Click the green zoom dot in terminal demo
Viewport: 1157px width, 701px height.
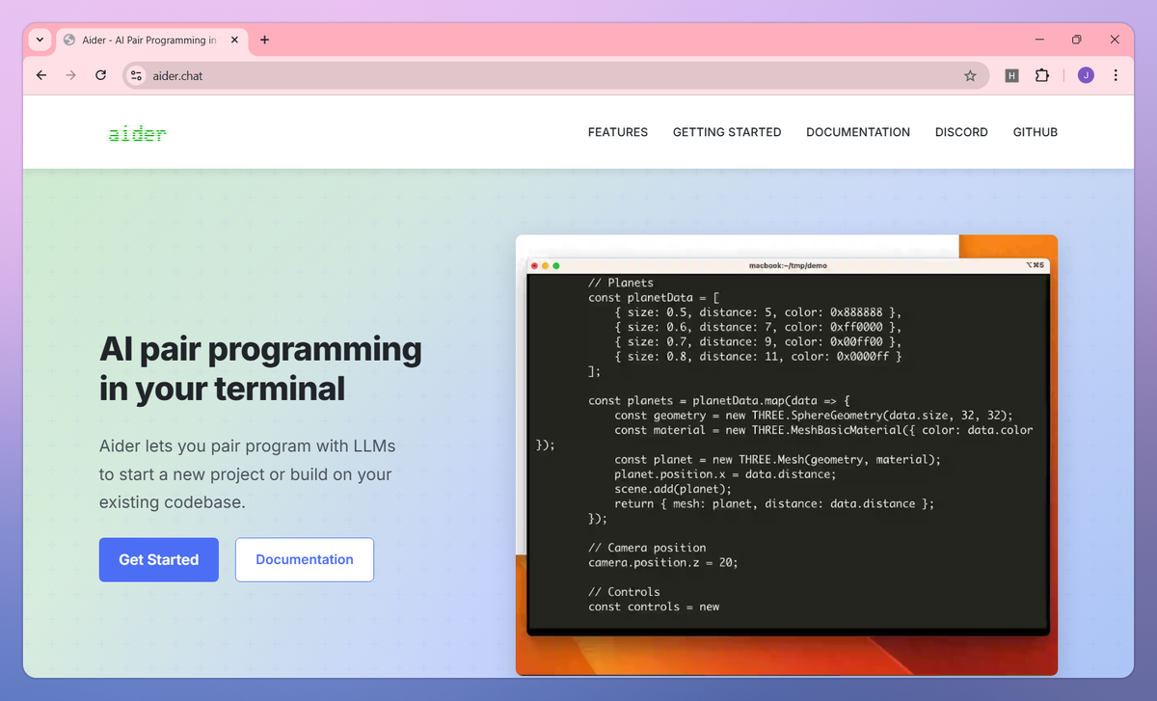tap(556, 265)
